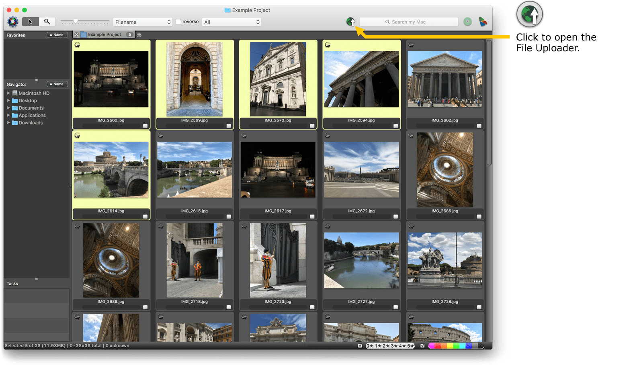Click the Macintosh HD drive icon
The height and width of the screenshot is (365, 635).
[x=15, y=93]
